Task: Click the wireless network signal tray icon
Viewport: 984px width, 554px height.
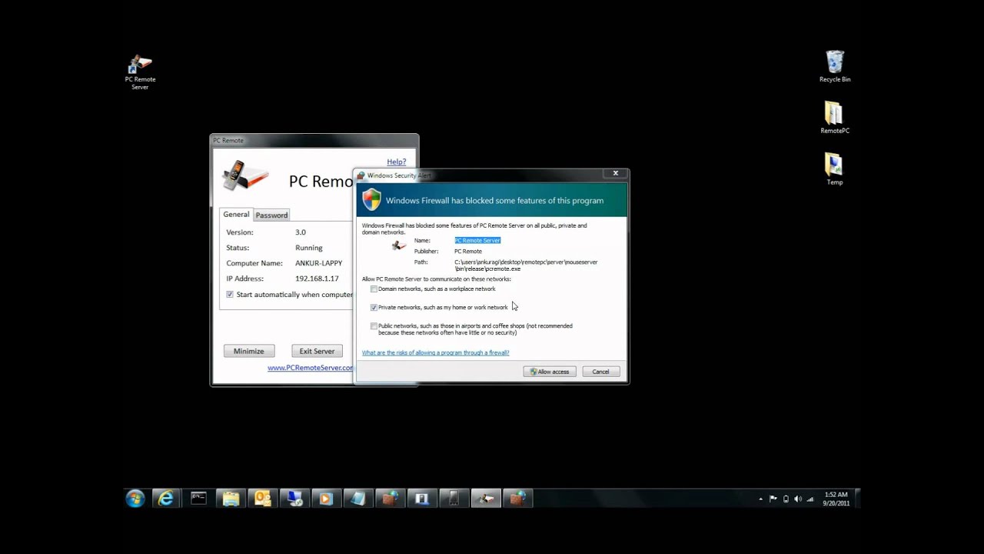Action: tap(810, 499)
